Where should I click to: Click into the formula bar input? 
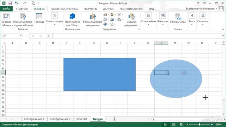click(x=137, y=36)
